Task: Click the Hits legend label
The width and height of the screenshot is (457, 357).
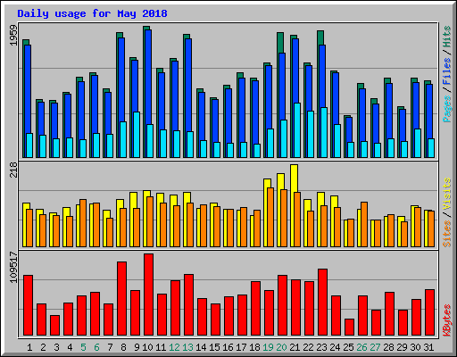Action: (x=447, y=37)
